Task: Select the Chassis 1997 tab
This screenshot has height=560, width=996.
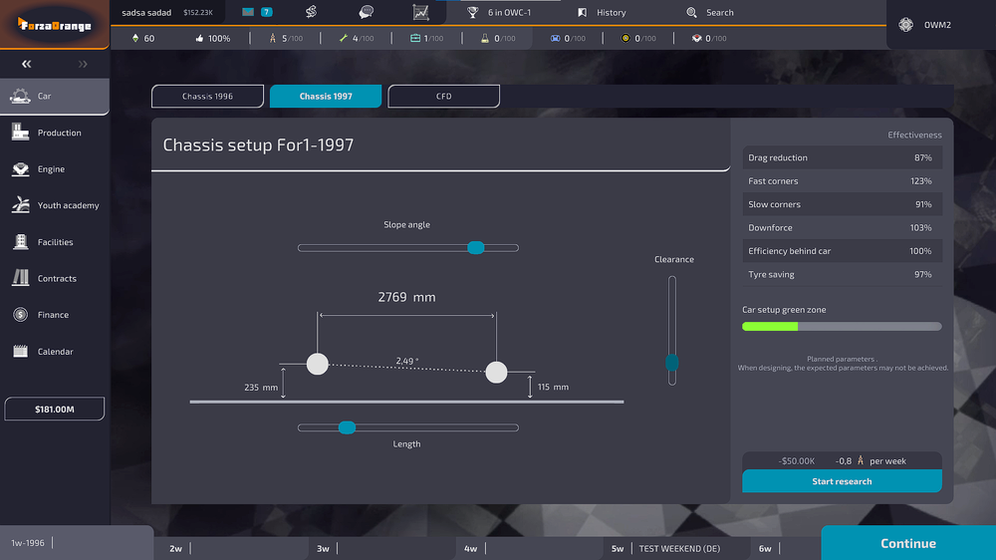Action: [x=326, y=96]
